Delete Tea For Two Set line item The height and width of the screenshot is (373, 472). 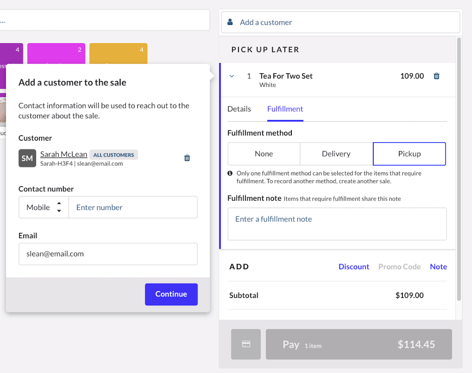click(x=436, y=76)
